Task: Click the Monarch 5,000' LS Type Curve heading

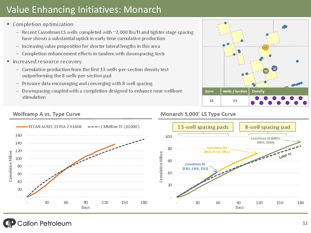Action: [198, 114]
